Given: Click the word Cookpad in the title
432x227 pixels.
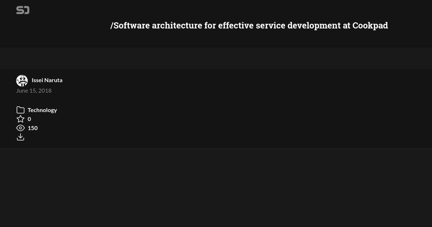Looking at the screenshot, I should 370,26.
